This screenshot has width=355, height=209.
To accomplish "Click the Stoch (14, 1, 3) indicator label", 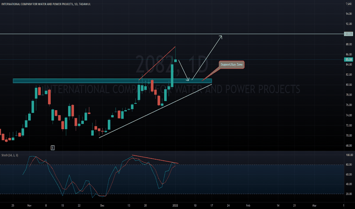I will pos(10,155).
